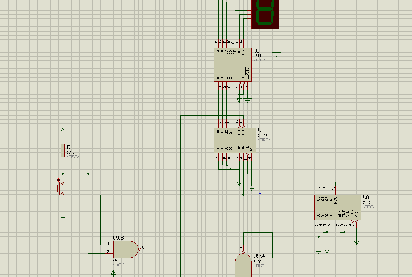Select the power terminal below U9:B gate

(113, 273)
